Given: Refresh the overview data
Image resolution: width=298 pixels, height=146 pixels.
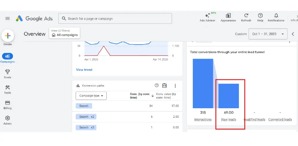Looking at the screenshot, I should [x=246, y=15].
